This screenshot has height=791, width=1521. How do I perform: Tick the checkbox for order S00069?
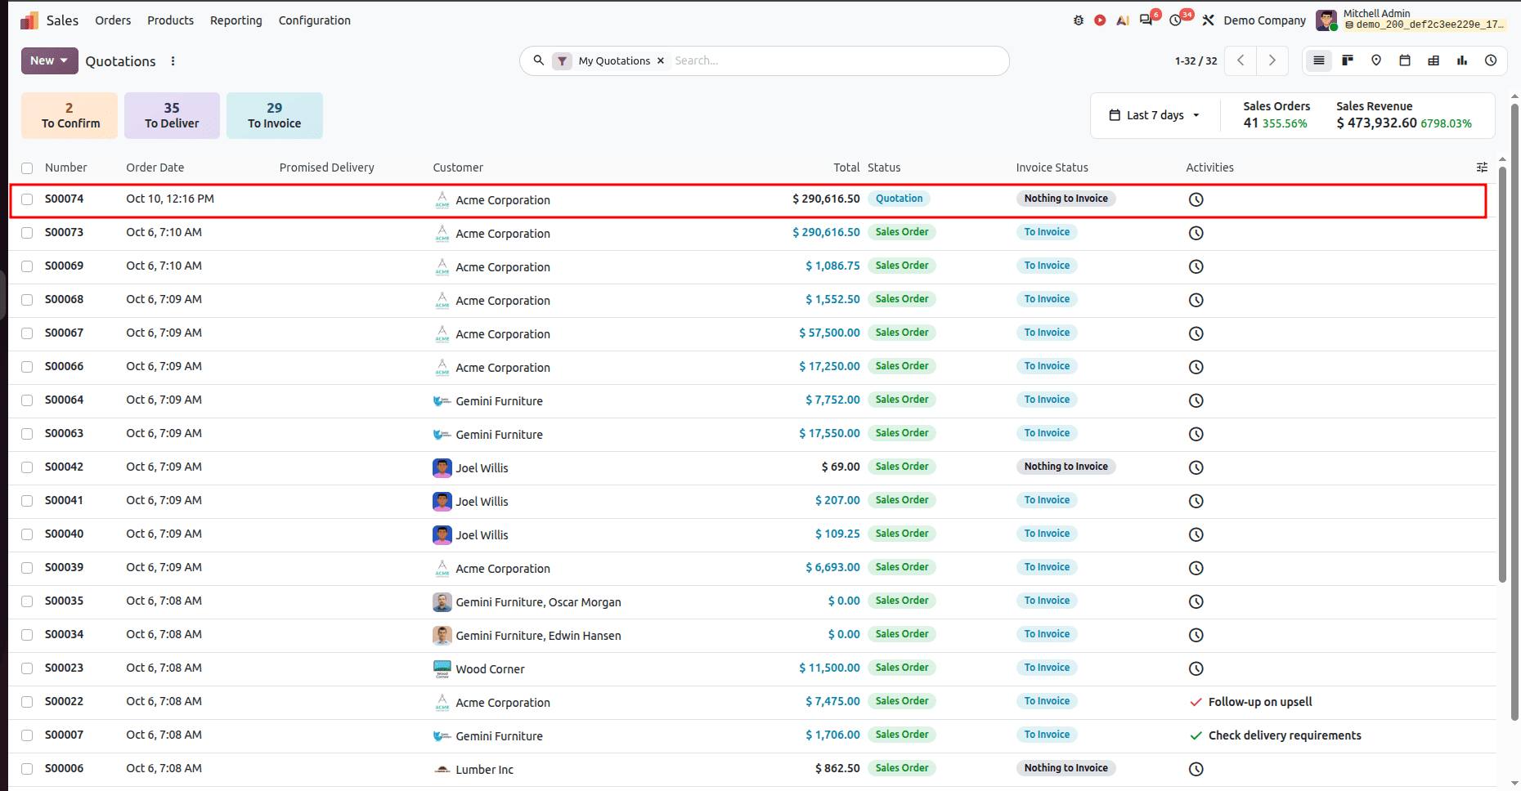pyautogui.click(x=27, y=266)
